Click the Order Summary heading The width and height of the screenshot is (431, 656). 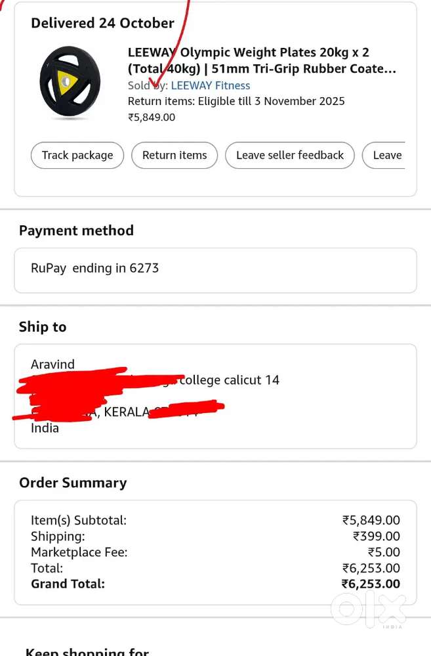coord(73,483)
